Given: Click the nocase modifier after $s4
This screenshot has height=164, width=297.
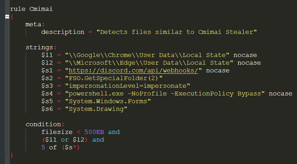Looking at the screenshot, I should pos(281,94).
